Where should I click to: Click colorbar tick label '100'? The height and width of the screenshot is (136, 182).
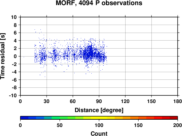click(x=99, y=125)
